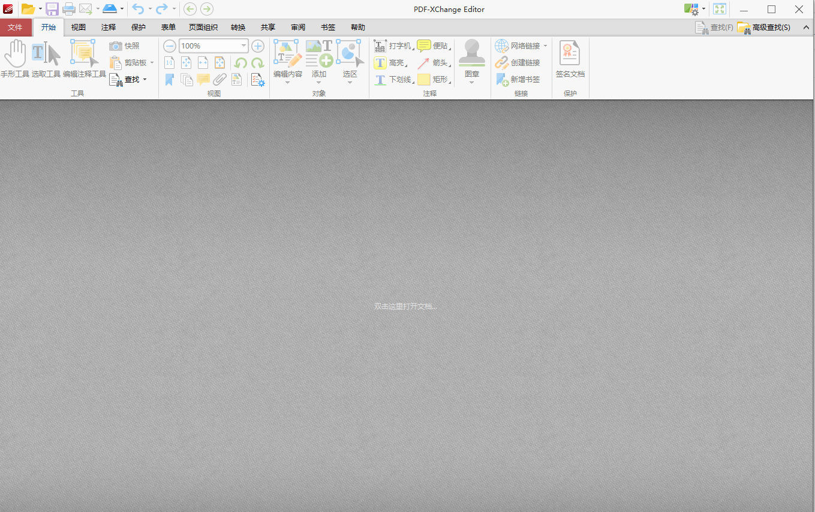Switch to the Page Organize (页面组织) tab

tap(203, 28)
